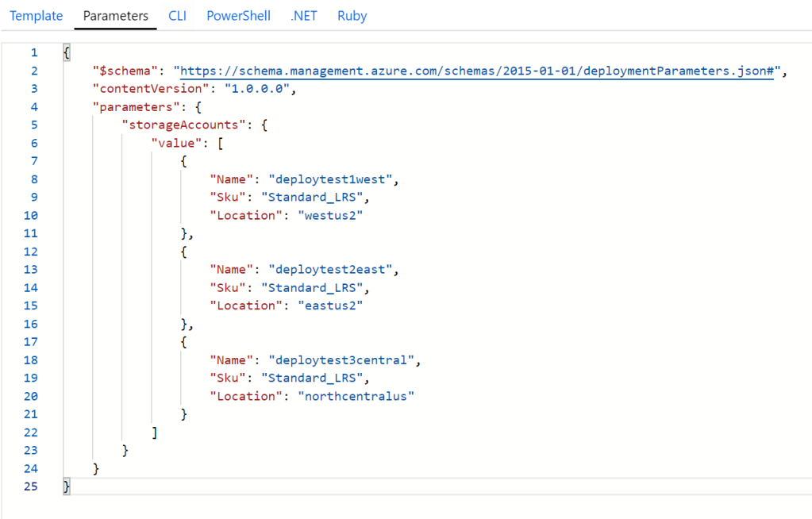Open the PowerShell tab

(238, 16)
